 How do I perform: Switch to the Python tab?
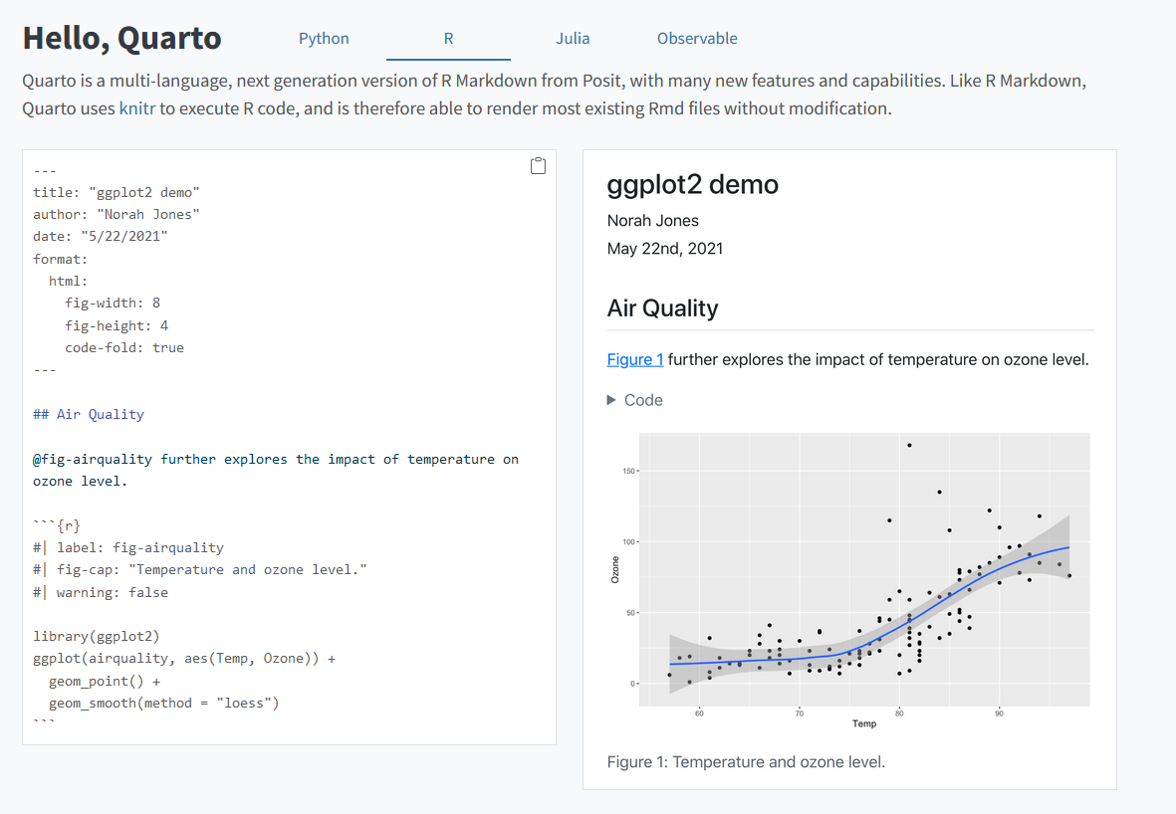(324, 38)
